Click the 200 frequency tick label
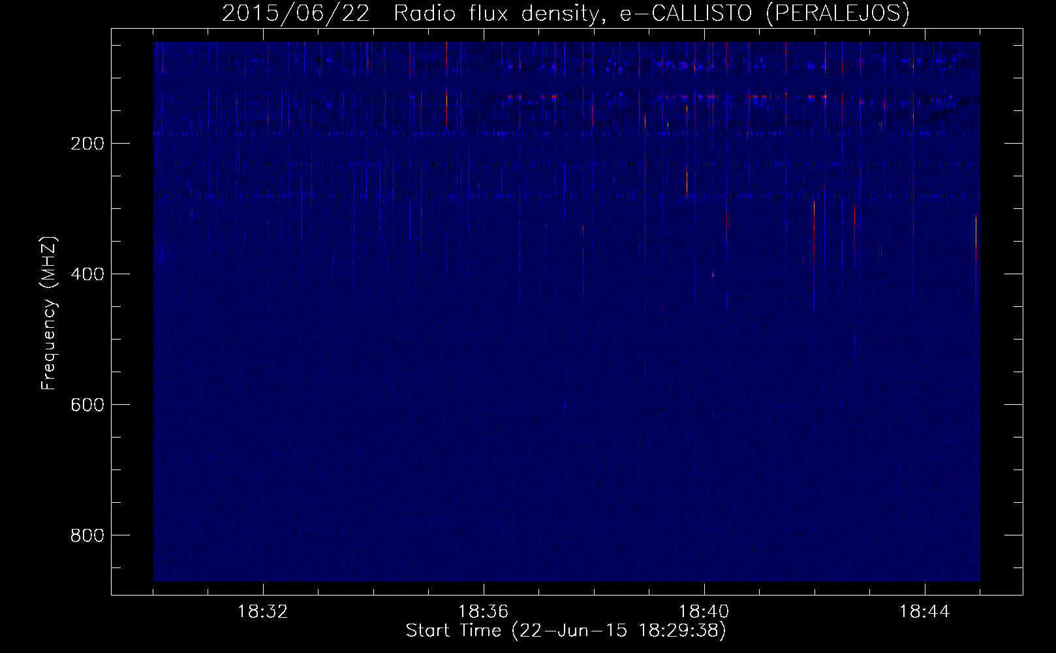This screenshot has width=1056, height=653. (x=87, y=144)
